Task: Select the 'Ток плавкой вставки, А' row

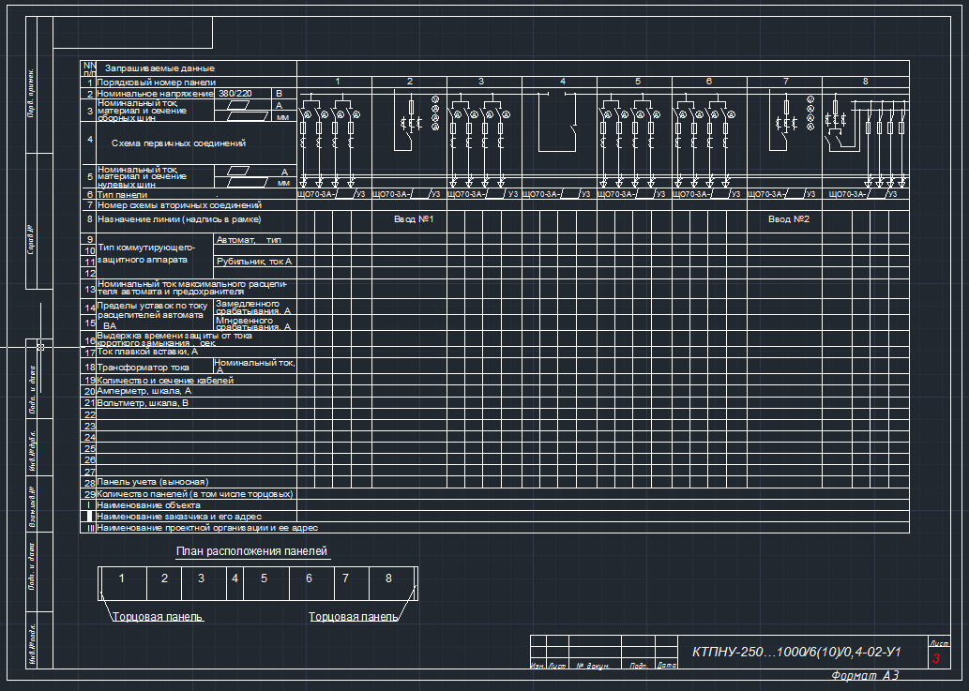Action: coord(147,352)
